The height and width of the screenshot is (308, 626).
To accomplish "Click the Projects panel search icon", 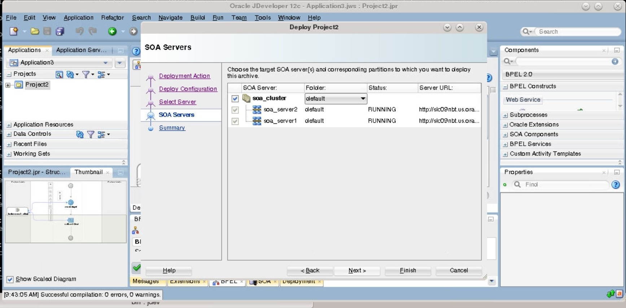I will [59, 74].
